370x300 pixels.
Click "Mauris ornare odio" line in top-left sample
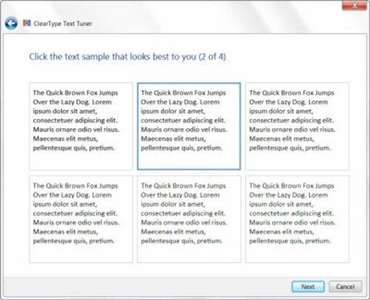tap(76, 129)
